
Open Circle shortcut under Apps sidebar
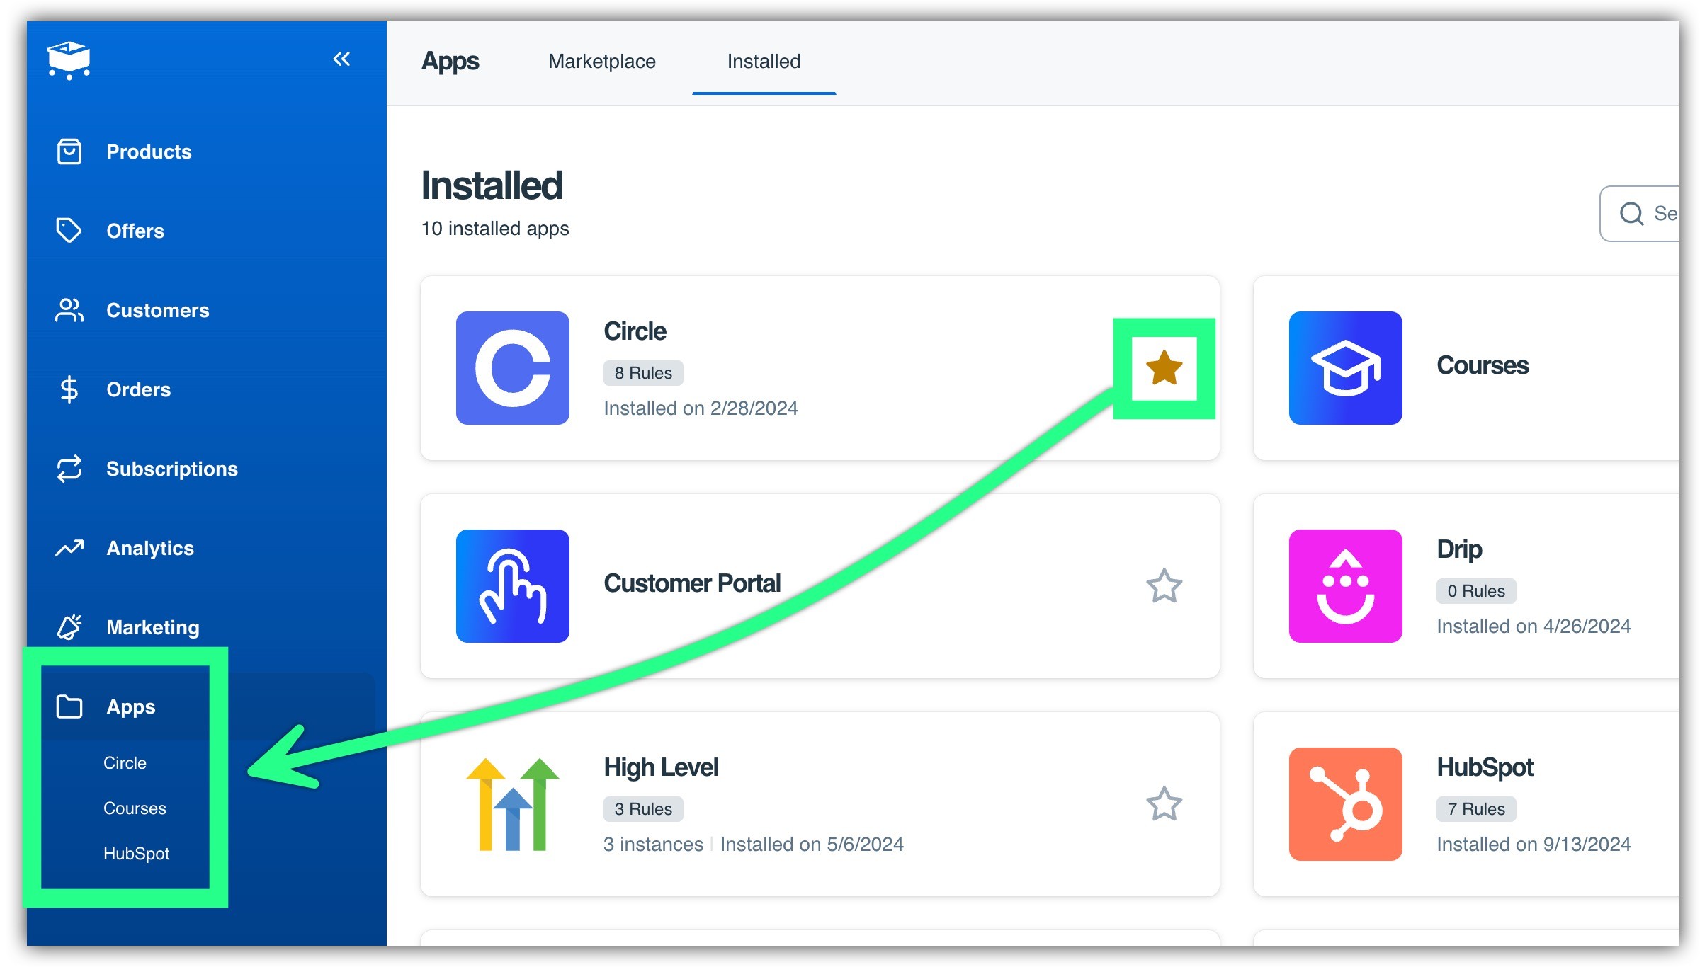(125, 763)
